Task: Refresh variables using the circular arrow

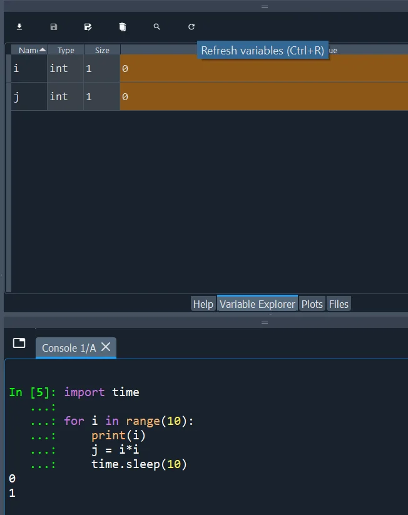Action: [x=191, y=27]
